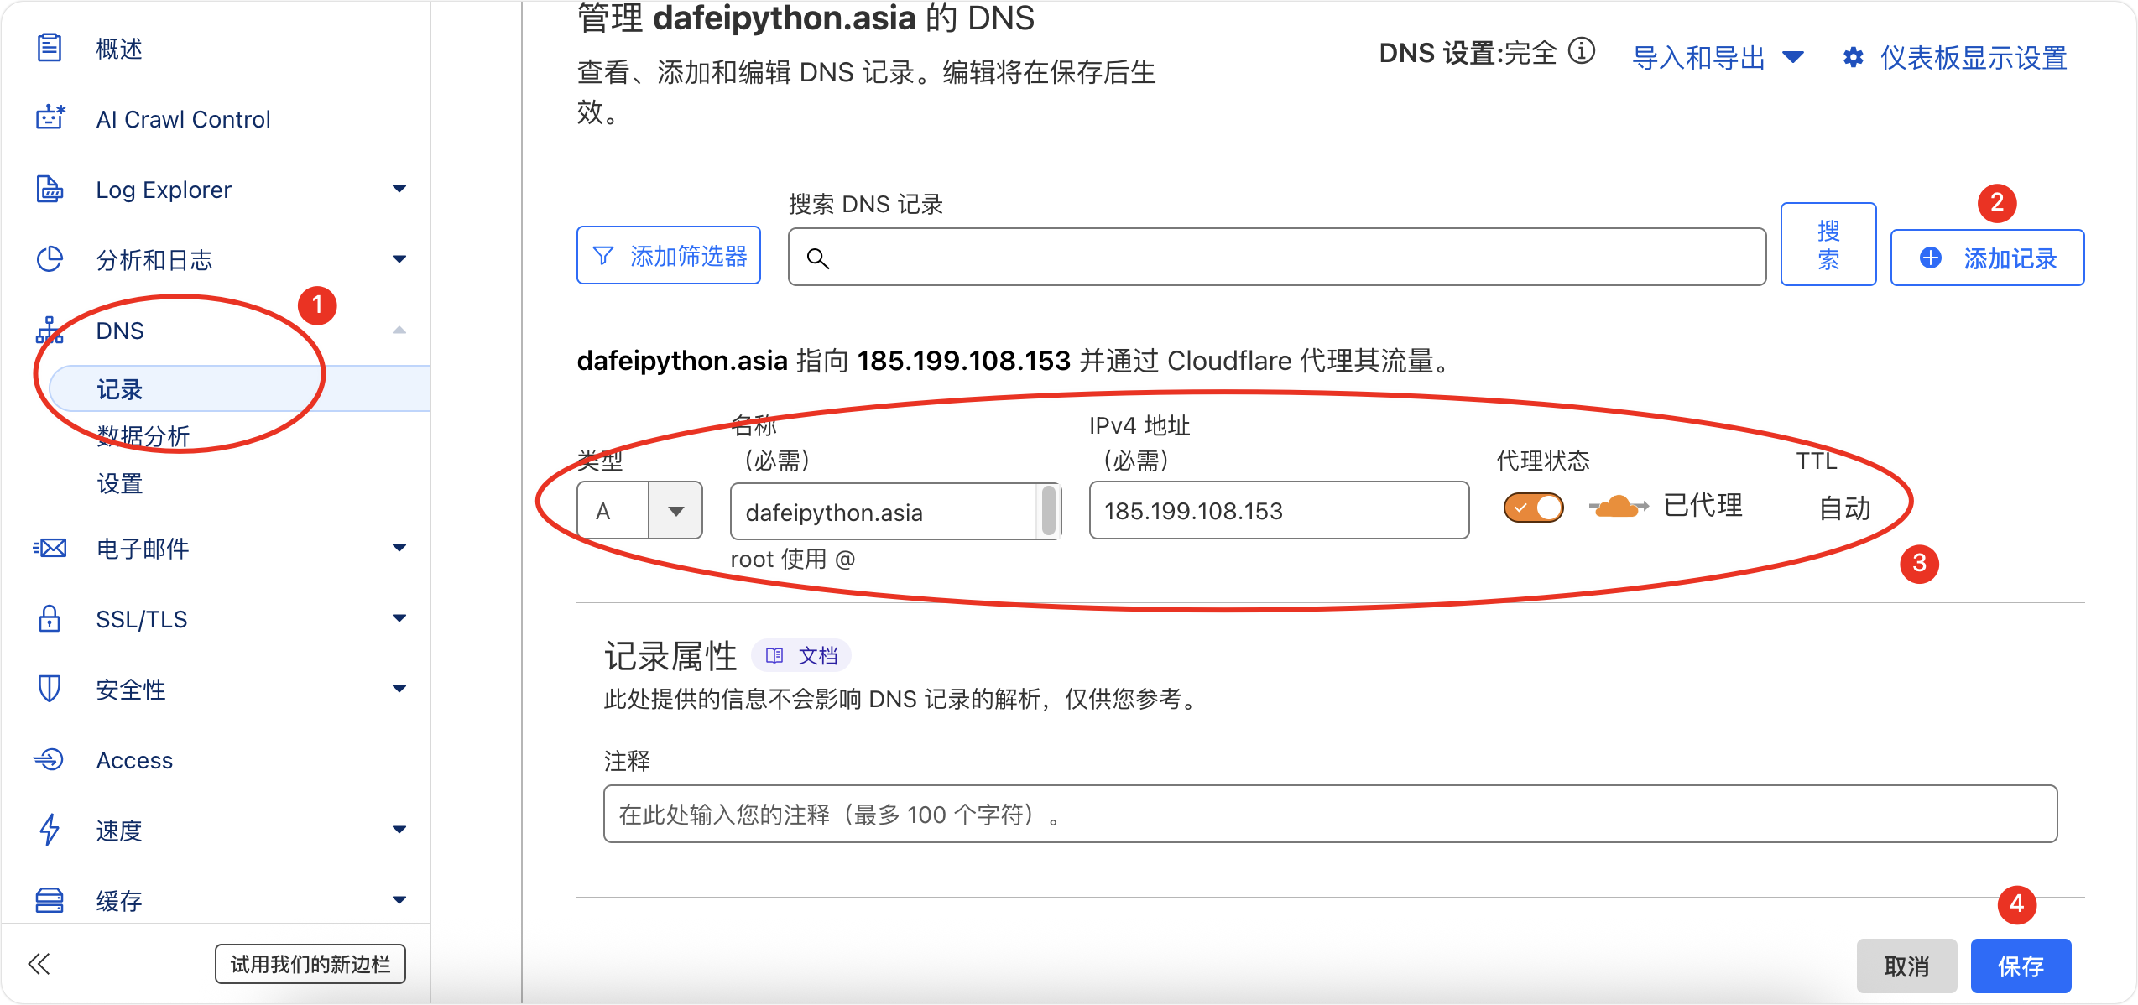Click the magnifier icon in search field
The height and width of the screenshot is (1005, 2138).
click(817, 258)
